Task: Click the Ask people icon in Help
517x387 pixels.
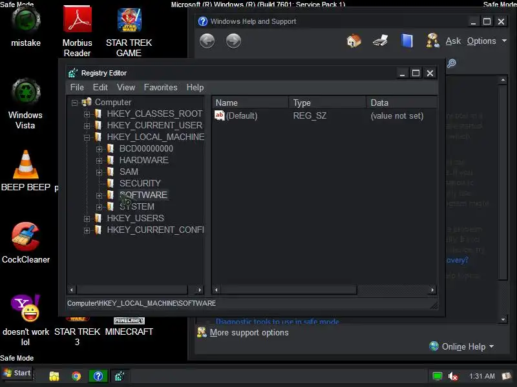Action: point(432,41)
